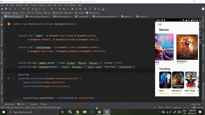205x115 pixels.
Task: Click the class gutter icon beside MainActivity
Action: 9,24
